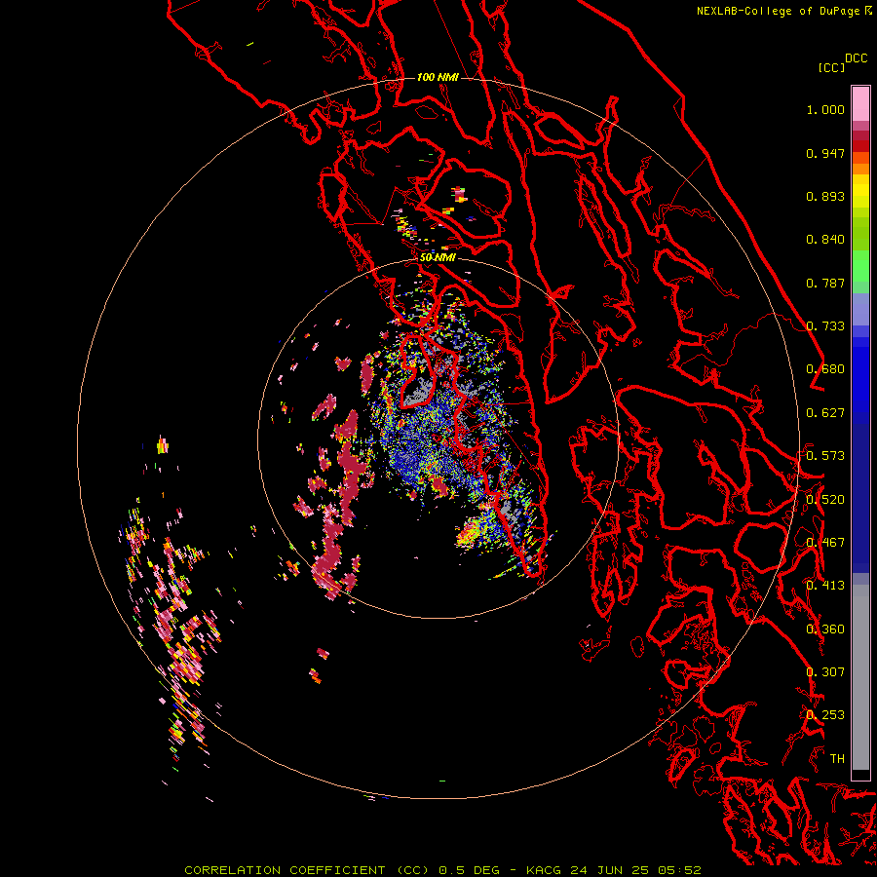877x877 pixels.
Task: Click the 0.840 scale value
Action: (x=825, y=240)
